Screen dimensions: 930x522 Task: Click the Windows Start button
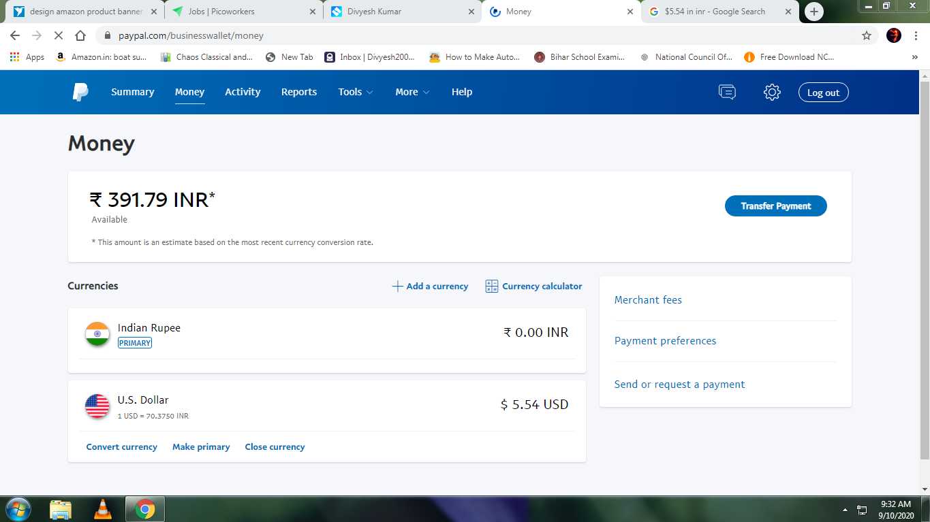tap(18, 509)
